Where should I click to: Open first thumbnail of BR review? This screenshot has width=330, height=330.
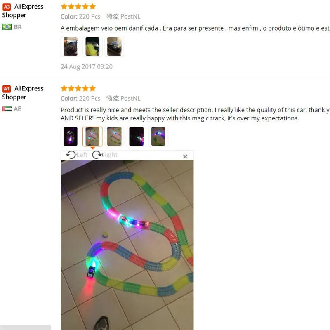point(70,46)
